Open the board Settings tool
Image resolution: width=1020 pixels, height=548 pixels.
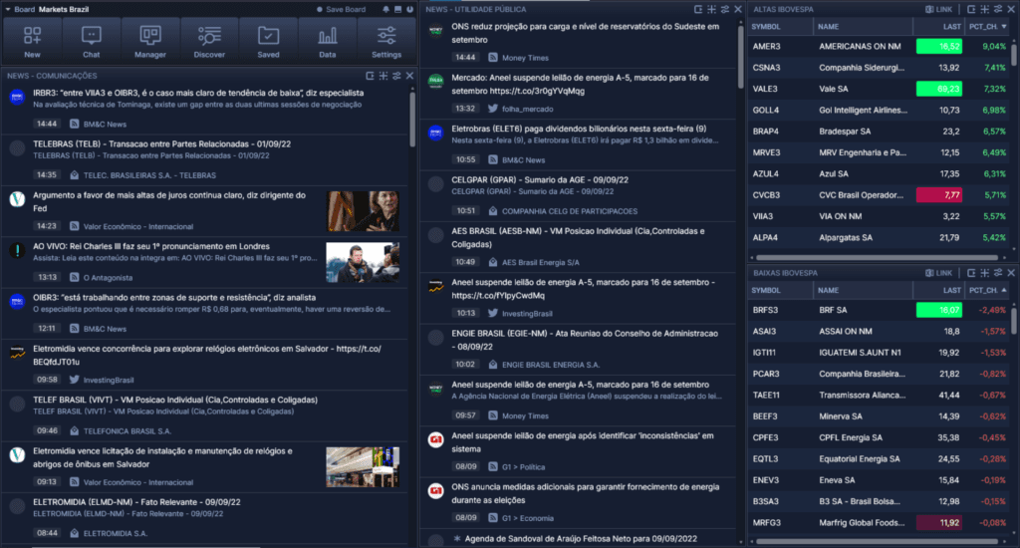386,42
